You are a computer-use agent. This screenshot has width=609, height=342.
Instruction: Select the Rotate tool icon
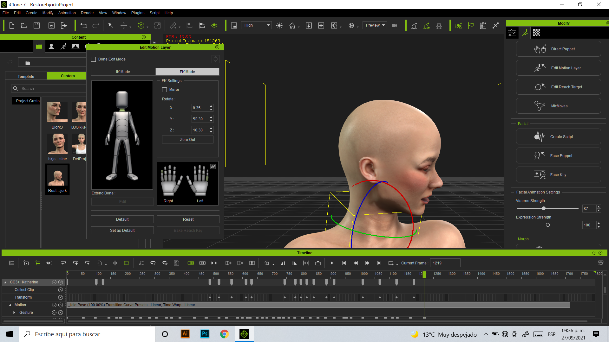coord(141,26)
